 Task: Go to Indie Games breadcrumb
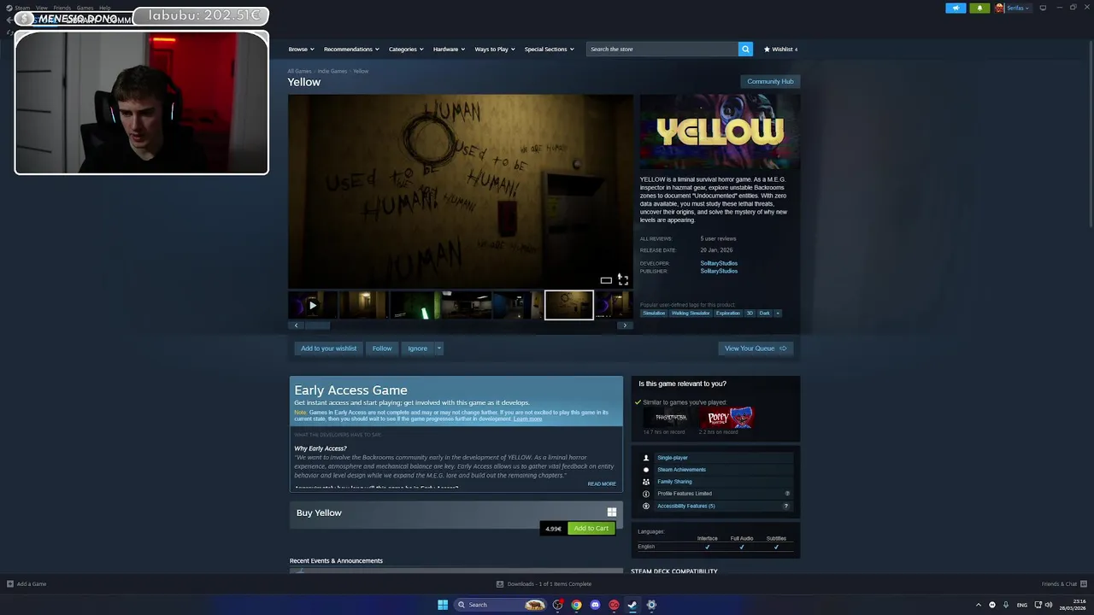tap(332, 71)
